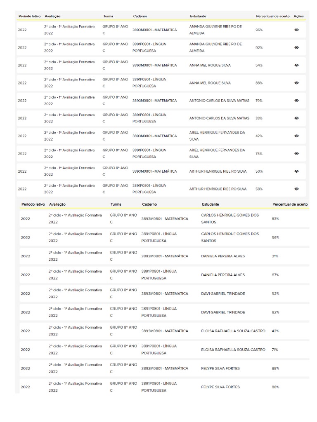Open details for Antonio Carlos's 33% result
The height and width of the screenshot is (422, 317).
[296, 118]
